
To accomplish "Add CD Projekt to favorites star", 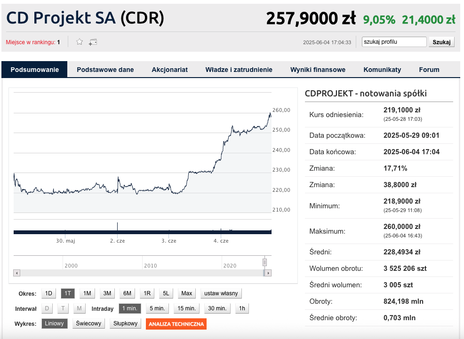I will tap(80, 42).
